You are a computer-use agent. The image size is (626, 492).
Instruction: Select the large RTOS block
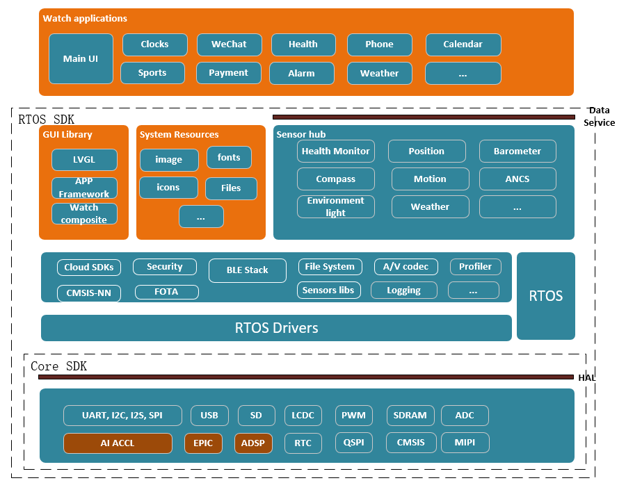tap(546, 296)
